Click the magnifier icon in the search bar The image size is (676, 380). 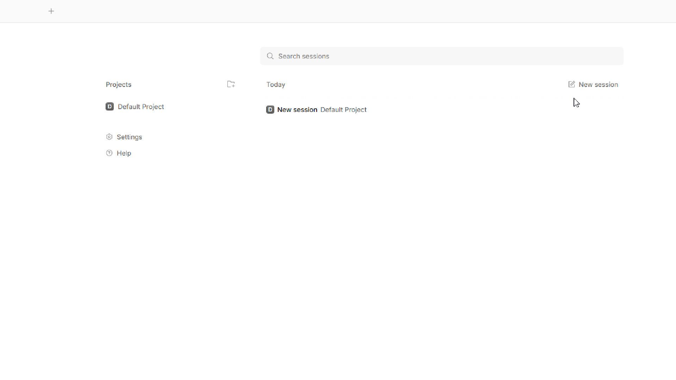point(270,56)
